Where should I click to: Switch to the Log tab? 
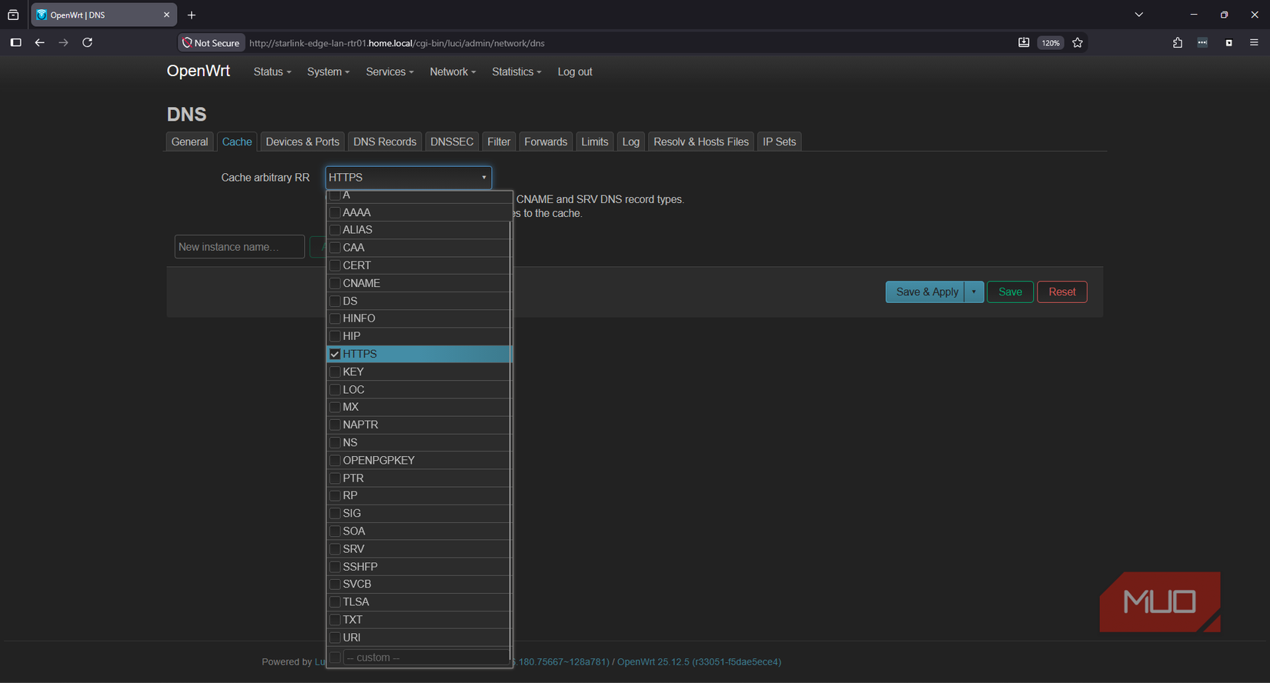pos(631,142)
